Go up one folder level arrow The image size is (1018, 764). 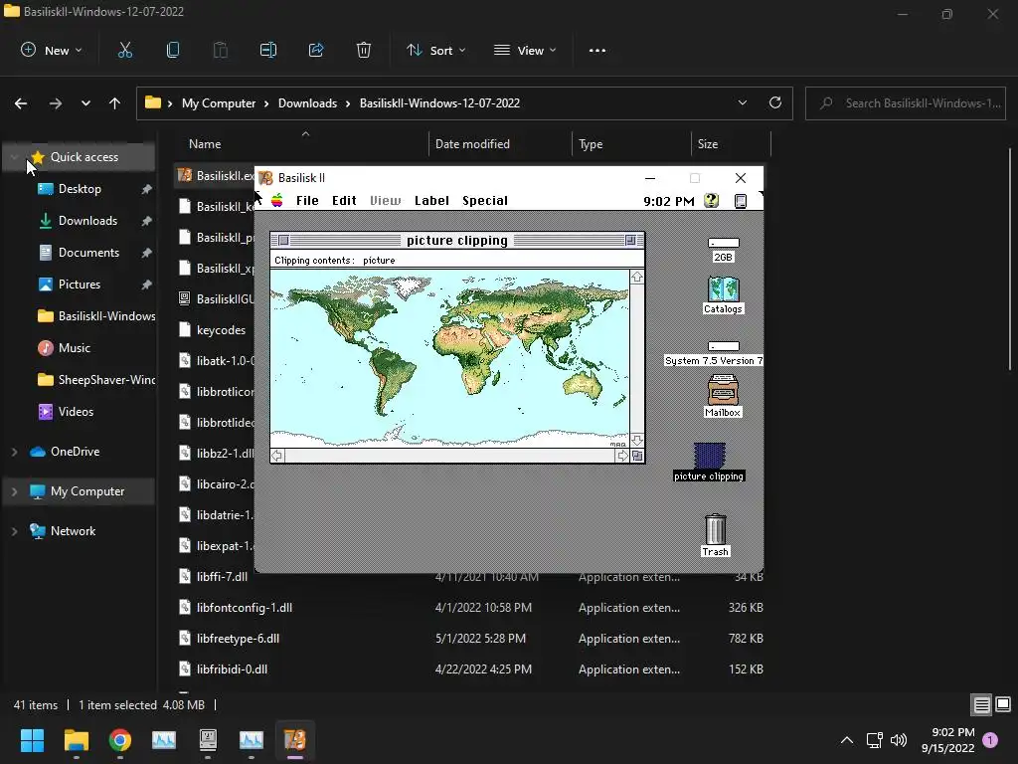pyautogui.click(x=115, y=103)
